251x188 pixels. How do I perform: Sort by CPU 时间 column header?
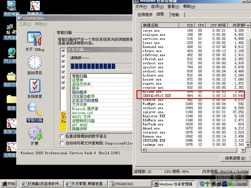pos(217,25)
